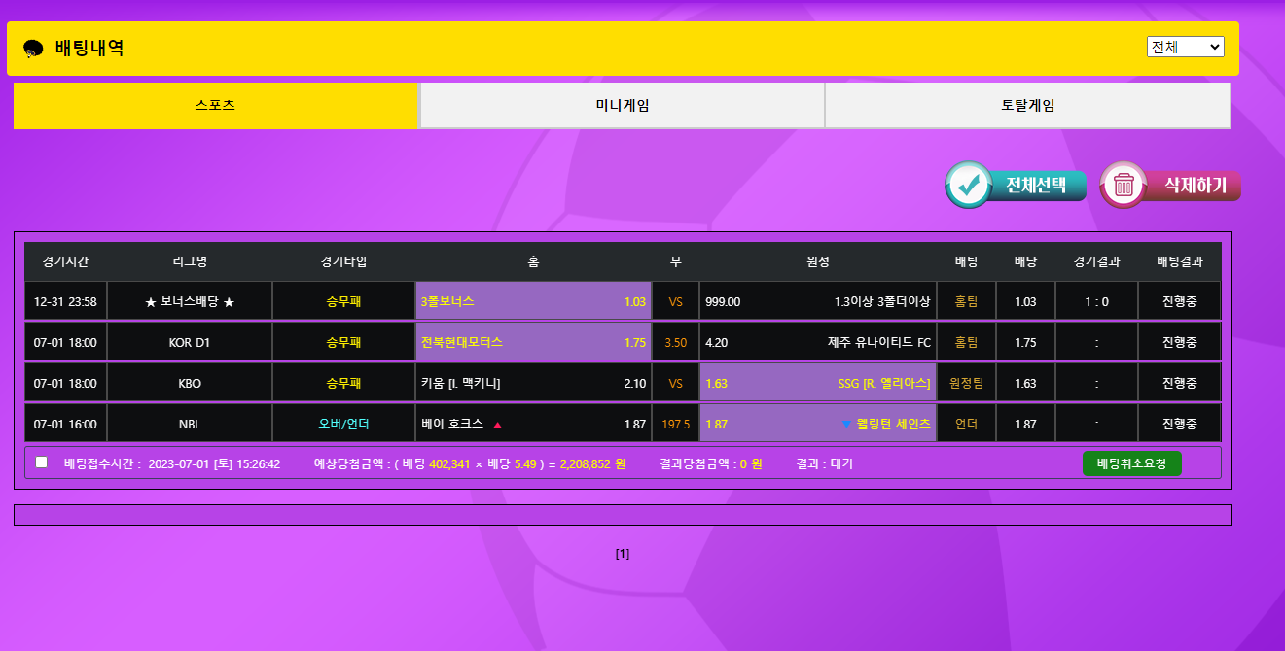The height and width of the screenshot is (651, 1285).
Task: Tick the checkbox beside 배팅접수시간
Action: (42, 463)
